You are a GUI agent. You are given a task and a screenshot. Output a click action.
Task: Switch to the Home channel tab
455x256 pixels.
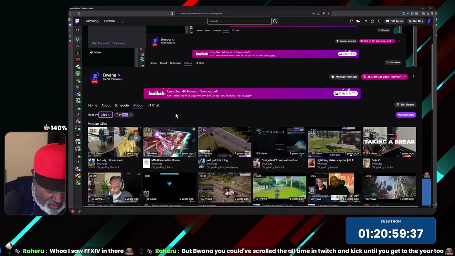[93, 105]
